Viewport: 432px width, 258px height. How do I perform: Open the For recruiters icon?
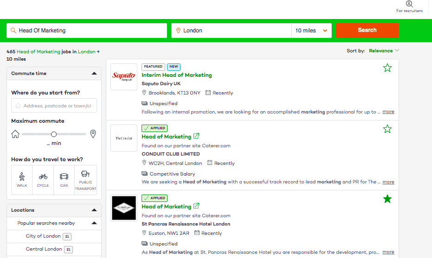click(409, 4)
